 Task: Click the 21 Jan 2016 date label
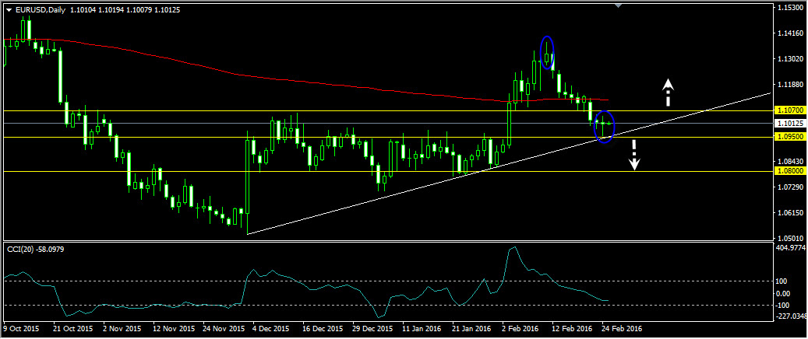472,327
